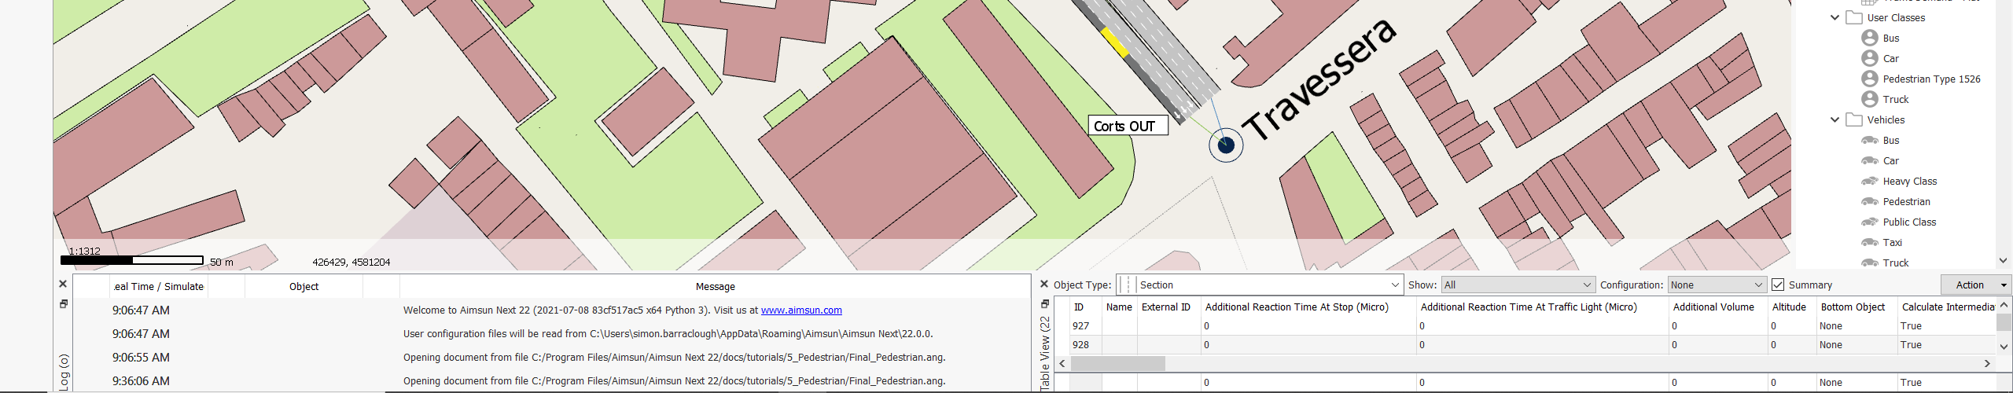This screenshot has width=2013, height=393.
Task: Collapse the User Classes folder
Action: click(x=1835, y=17)
